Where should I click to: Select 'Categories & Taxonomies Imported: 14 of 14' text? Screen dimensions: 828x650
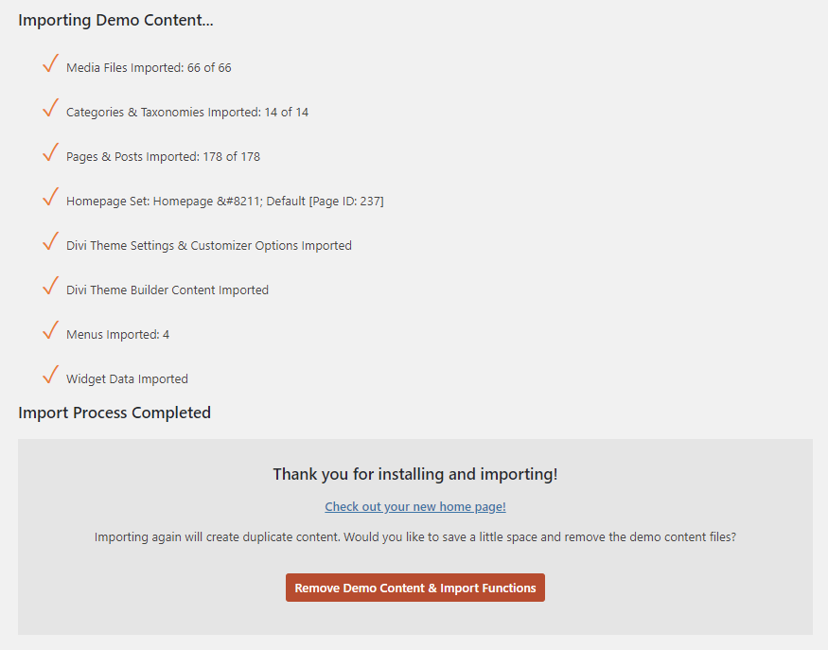[x=187, y=112]
